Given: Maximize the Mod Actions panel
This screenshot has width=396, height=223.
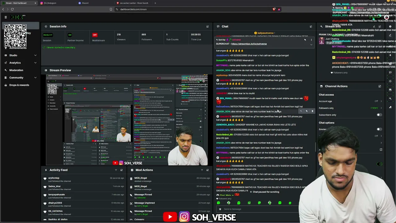Looking at the screenshot, I should pos(208,170).
